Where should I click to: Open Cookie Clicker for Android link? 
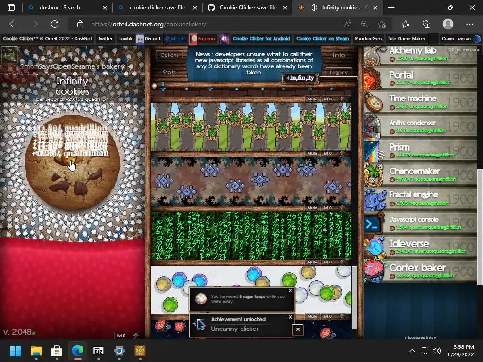pyautogui.click(x=261, y=39)
